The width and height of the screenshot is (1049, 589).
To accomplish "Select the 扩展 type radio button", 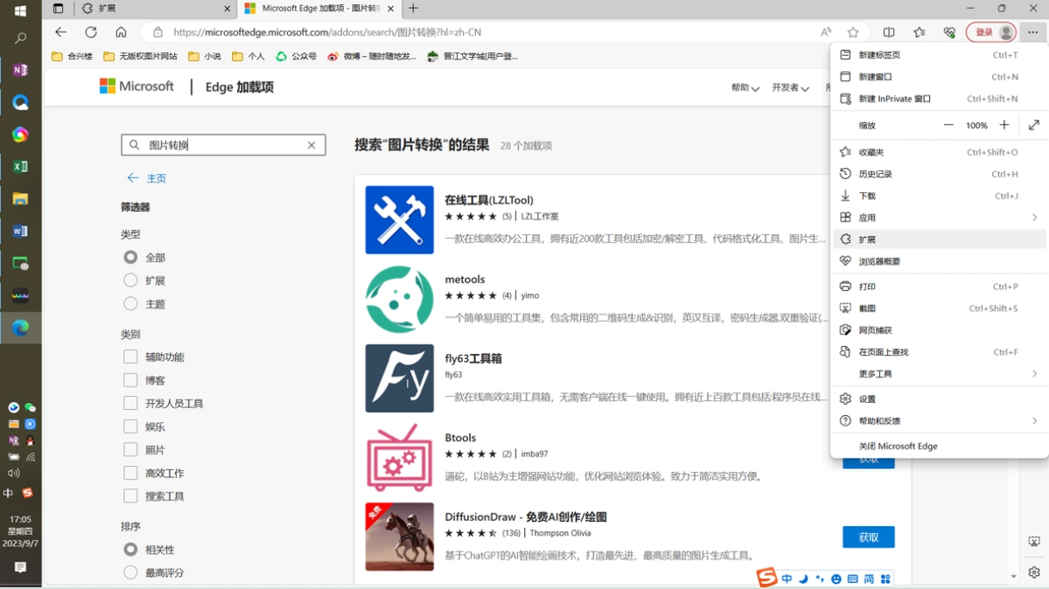I will [130, 280].
